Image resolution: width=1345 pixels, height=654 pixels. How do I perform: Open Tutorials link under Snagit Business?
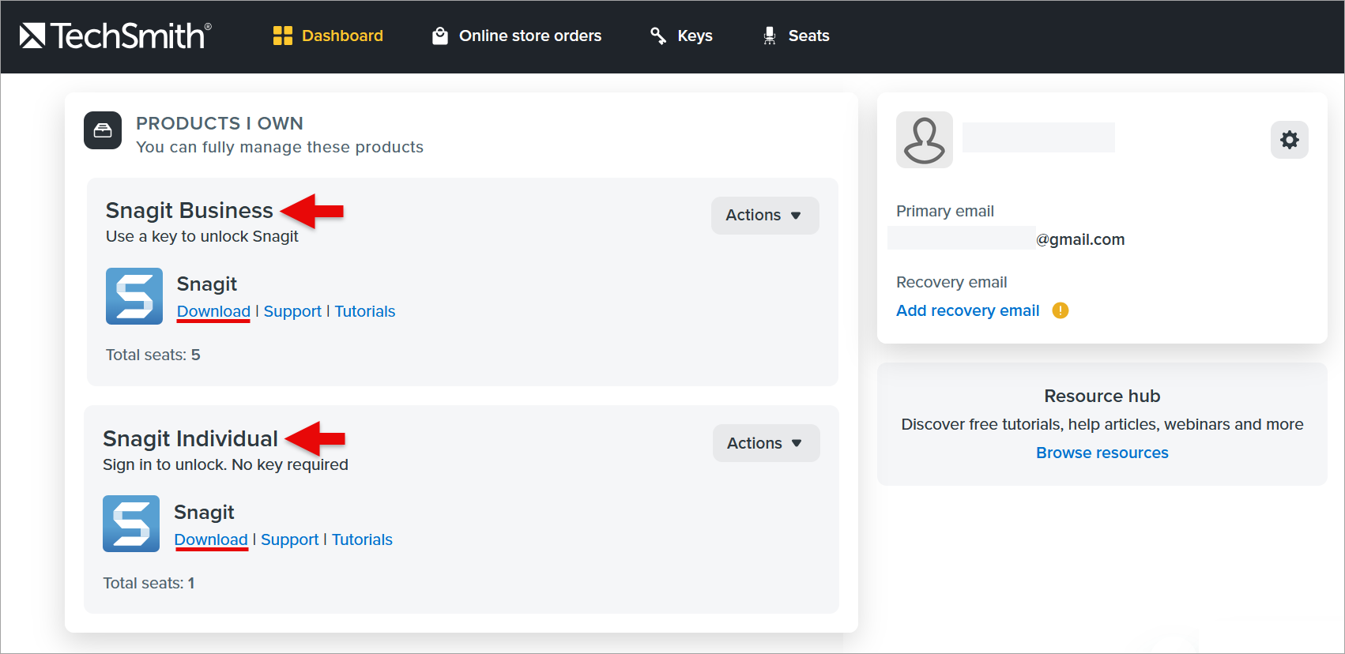(x=365, y=311)
